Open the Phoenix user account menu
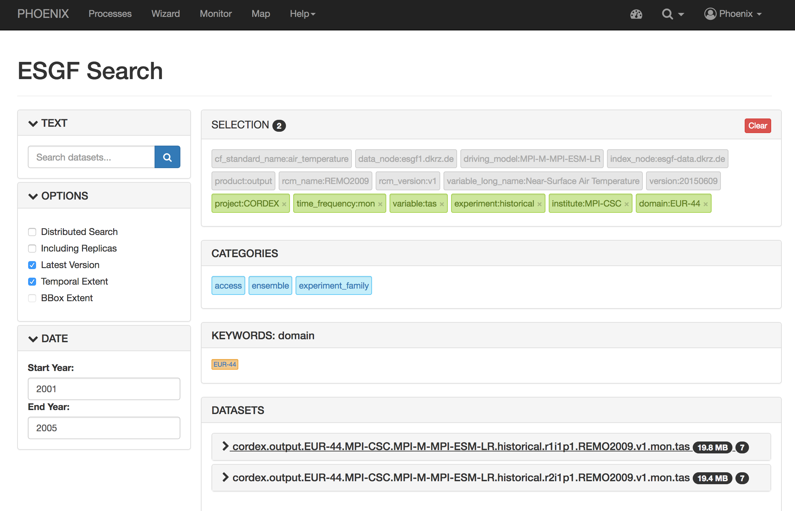 pyautogui.click(x=733, y=14)
